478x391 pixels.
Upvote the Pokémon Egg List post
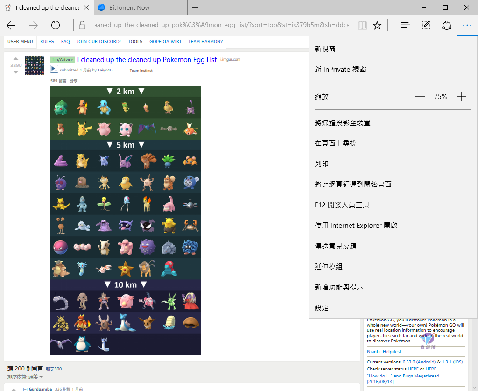(x=16, y=58)
